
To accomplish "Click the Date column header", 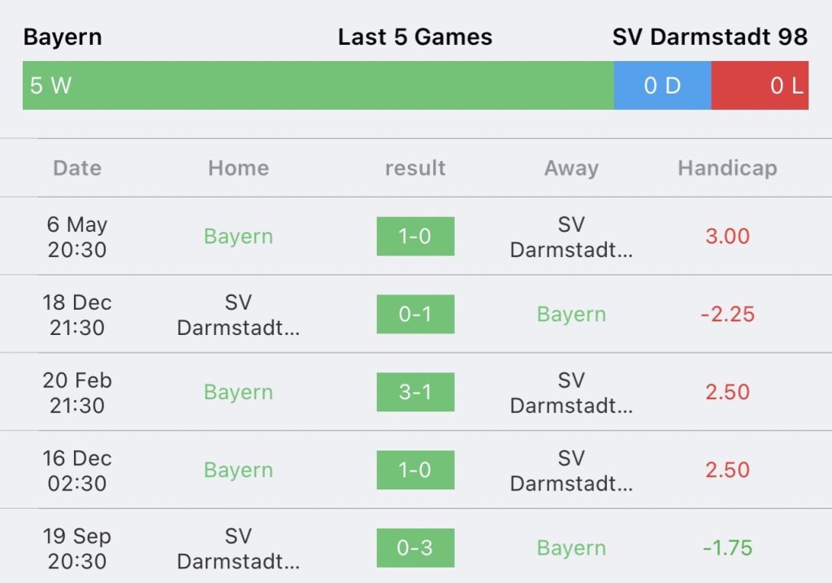I will 77,168.
